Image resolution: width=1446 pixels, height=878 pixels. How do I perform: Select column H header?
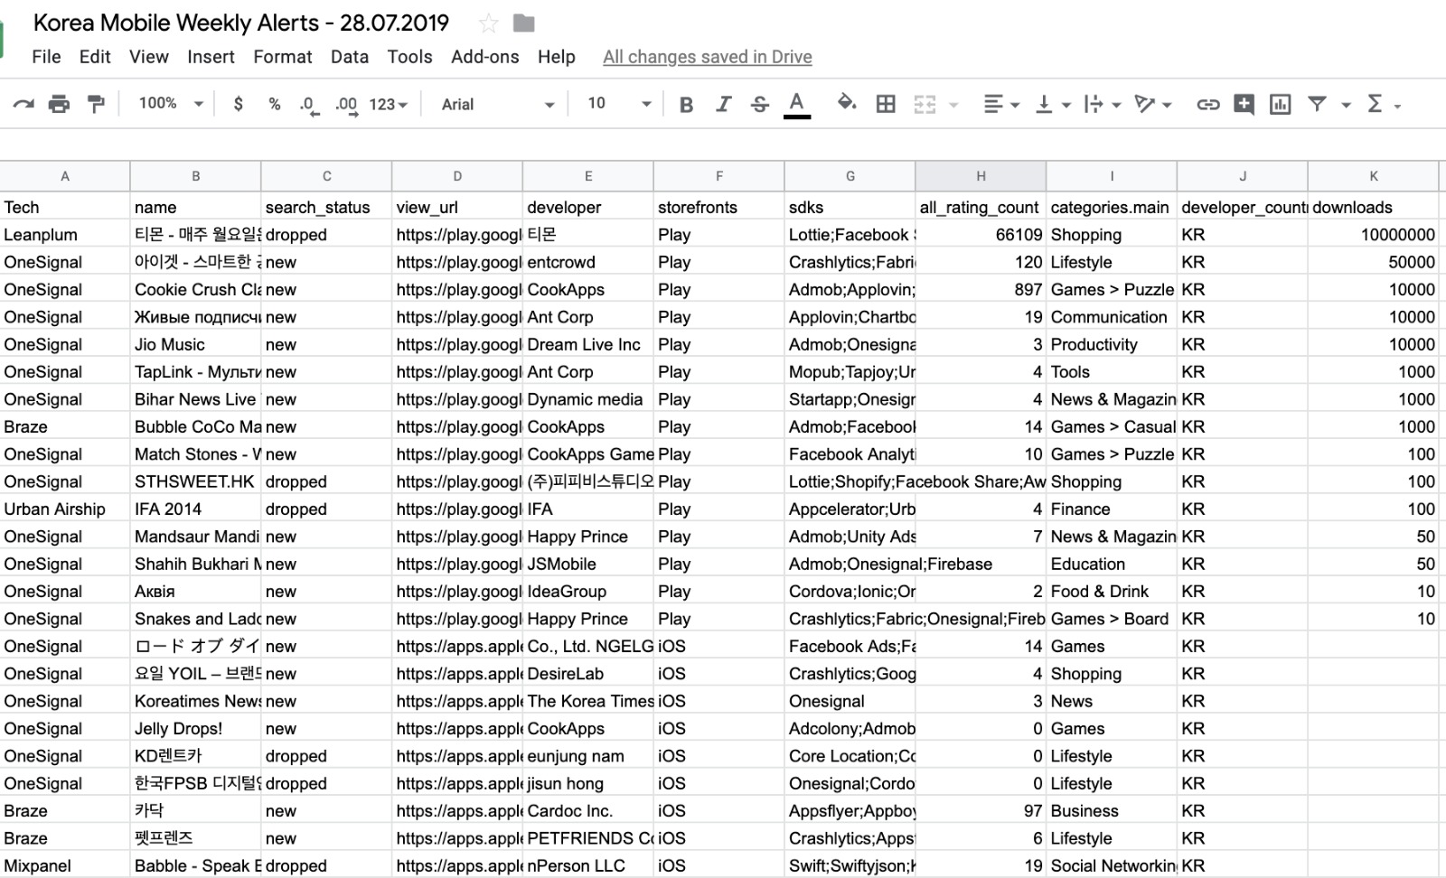981,176
